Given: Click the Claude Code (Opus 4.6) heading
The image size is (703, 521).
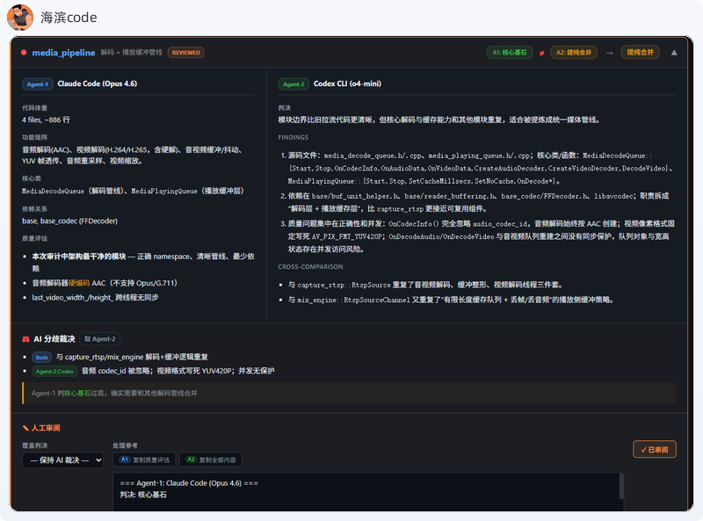Looking at the screenshot, I should (x=98, y=83).
